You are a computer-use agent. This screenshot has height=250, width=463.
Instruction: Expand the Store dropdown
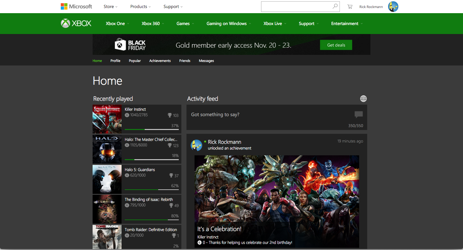coord(111,6)
